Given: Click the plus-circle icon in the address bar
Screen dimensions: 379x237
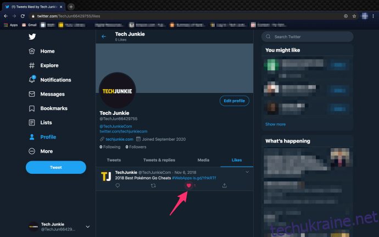Looking at the screenshot, I should (345, 16).
